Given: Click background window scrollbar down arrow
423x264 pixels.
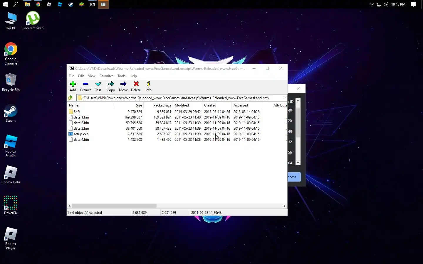Looking at the screenshot, I should [298, 162].
